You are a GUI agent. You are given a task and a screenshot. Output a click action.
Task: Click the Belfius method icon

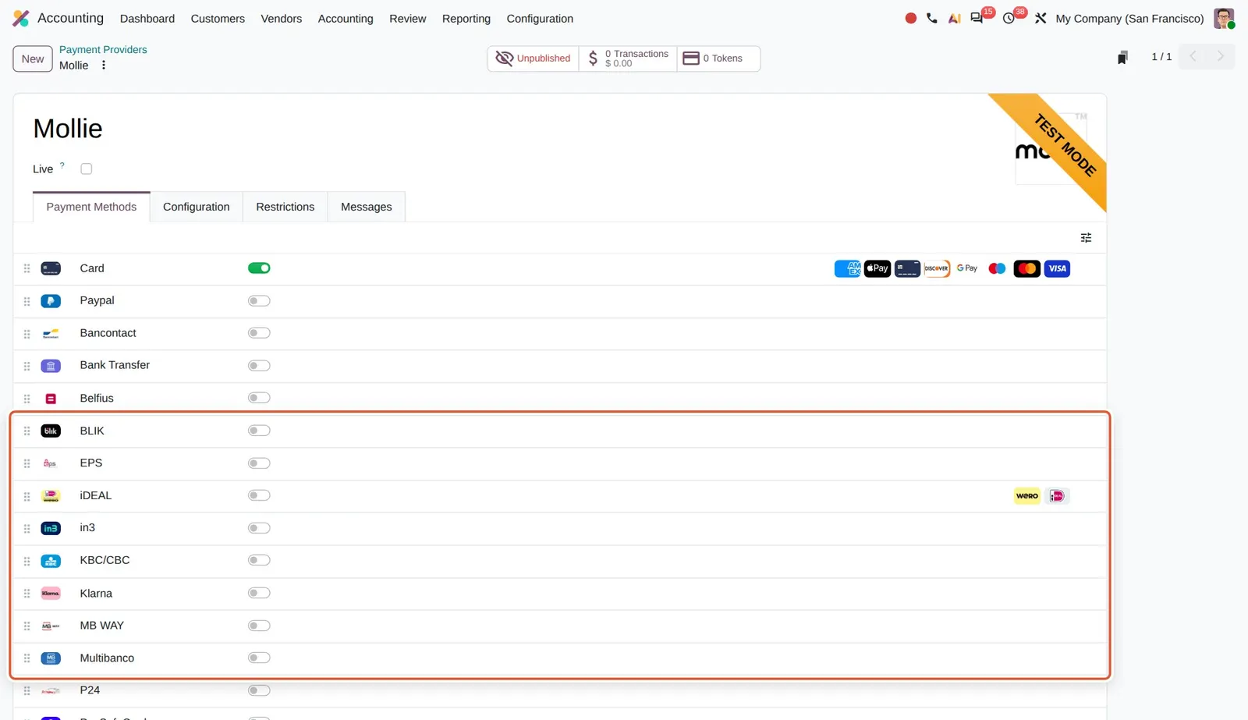pos(51,399)
